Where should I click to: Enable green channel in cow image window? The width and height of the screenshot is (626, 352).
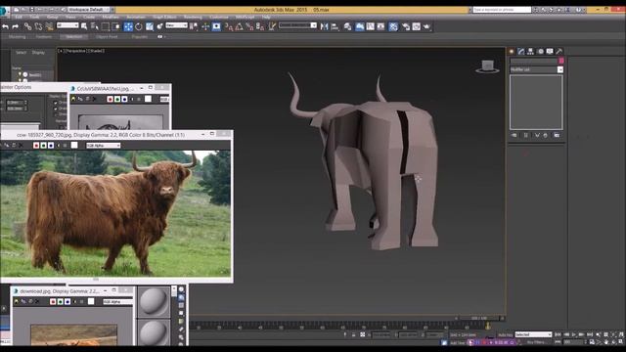pos(43,146)
